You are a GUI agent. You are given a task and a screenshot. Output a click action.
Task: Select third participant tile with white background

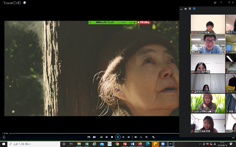208,64
